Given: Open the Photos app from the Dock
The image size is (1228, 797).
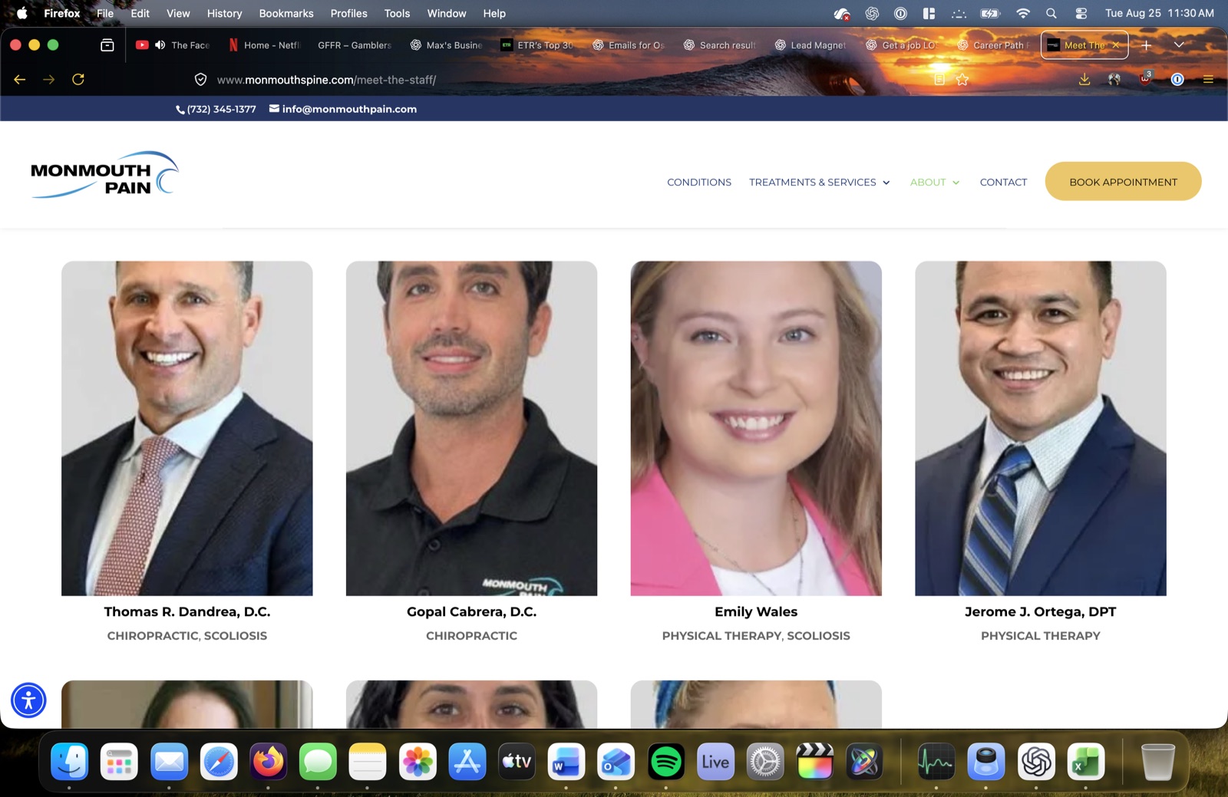Looking at the screenshot, I should click(418, 762).
